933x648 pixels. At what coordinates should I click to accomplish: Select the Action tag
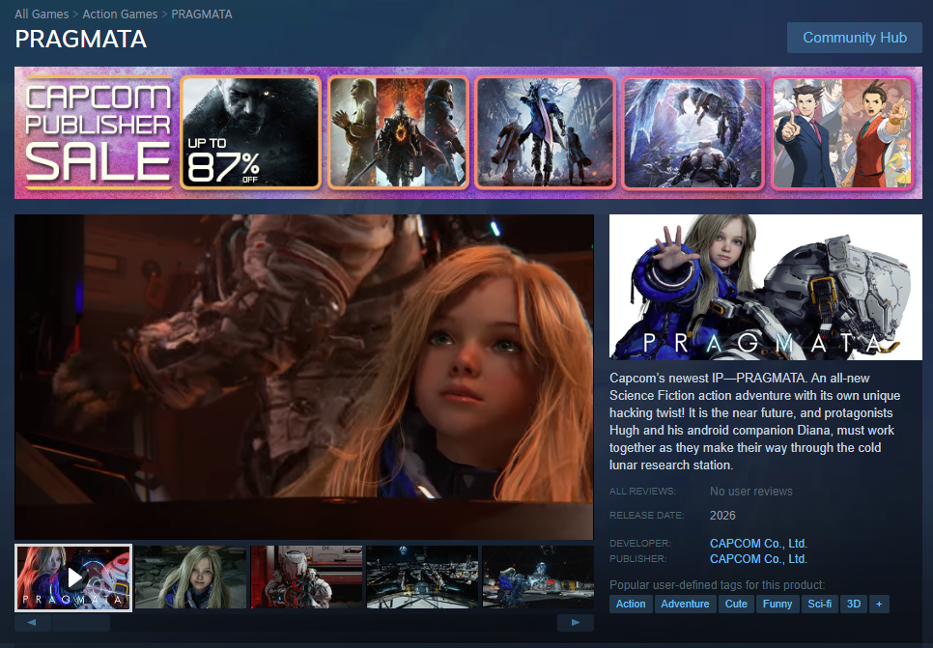[631, 604]
